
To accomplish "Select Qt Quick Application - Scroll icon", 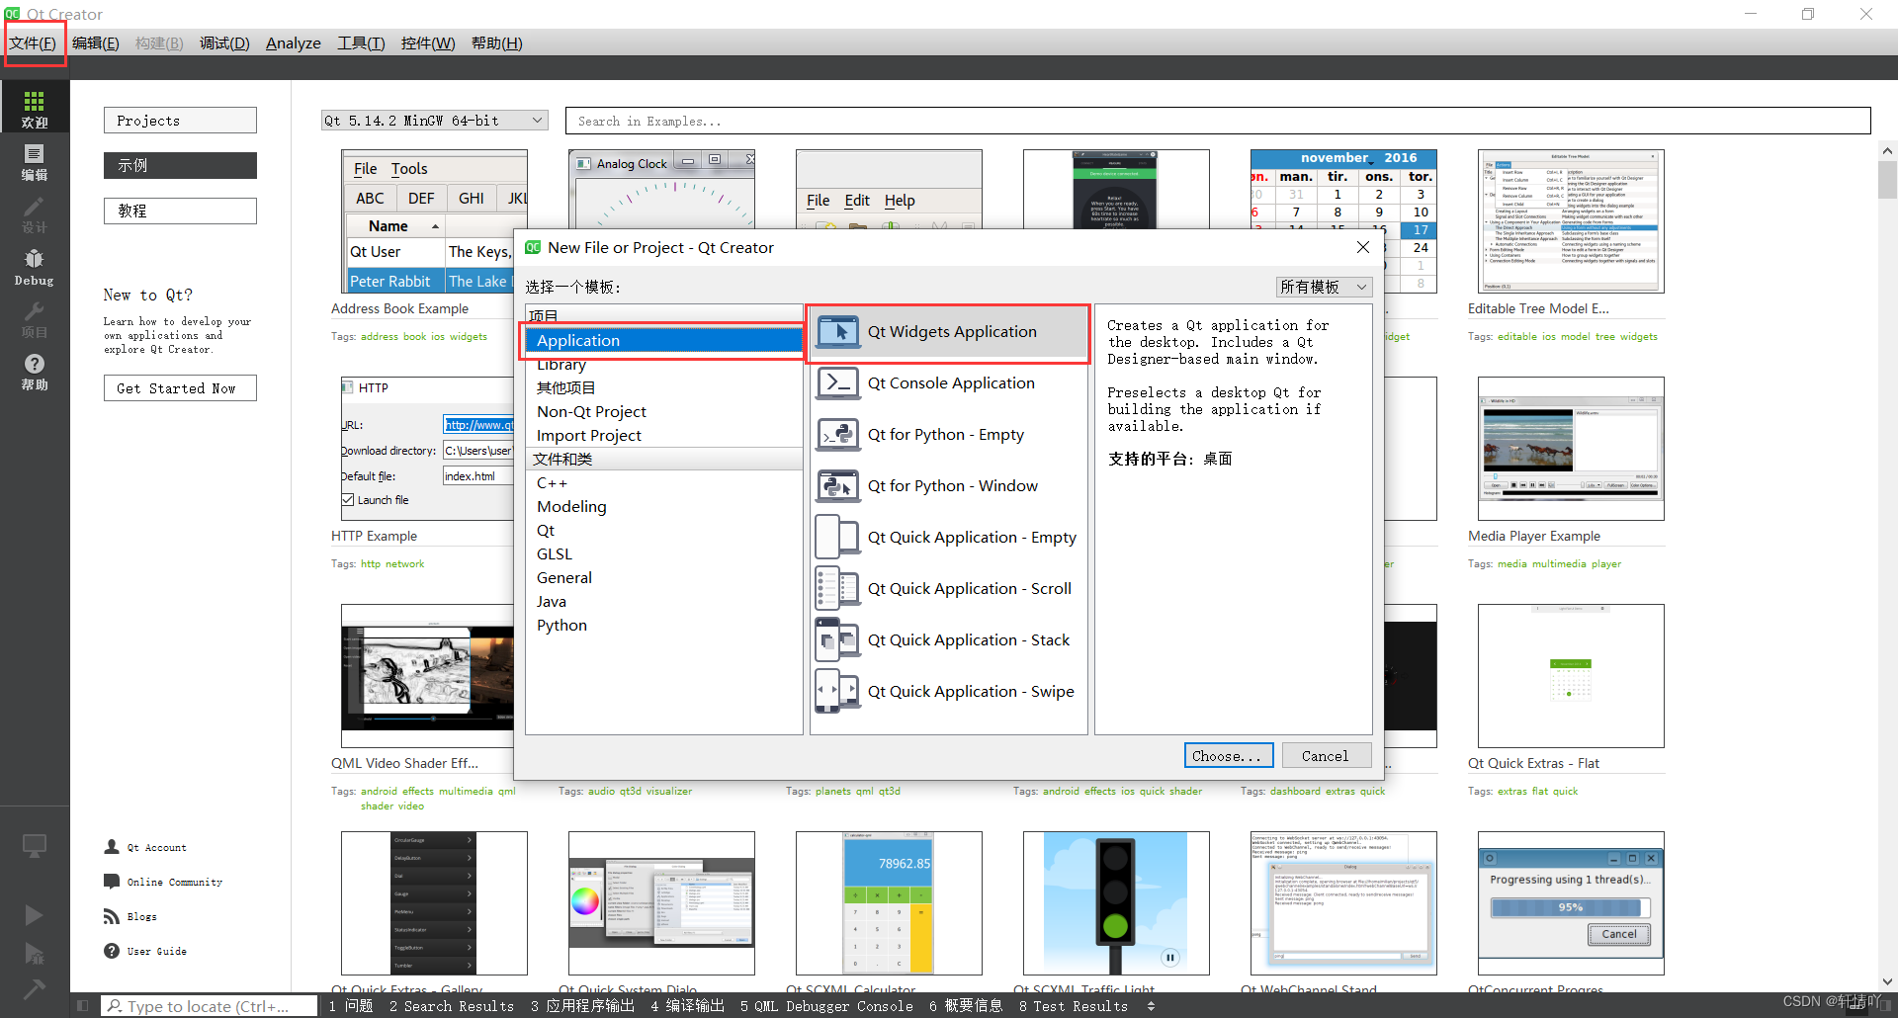I will point(838,588).
